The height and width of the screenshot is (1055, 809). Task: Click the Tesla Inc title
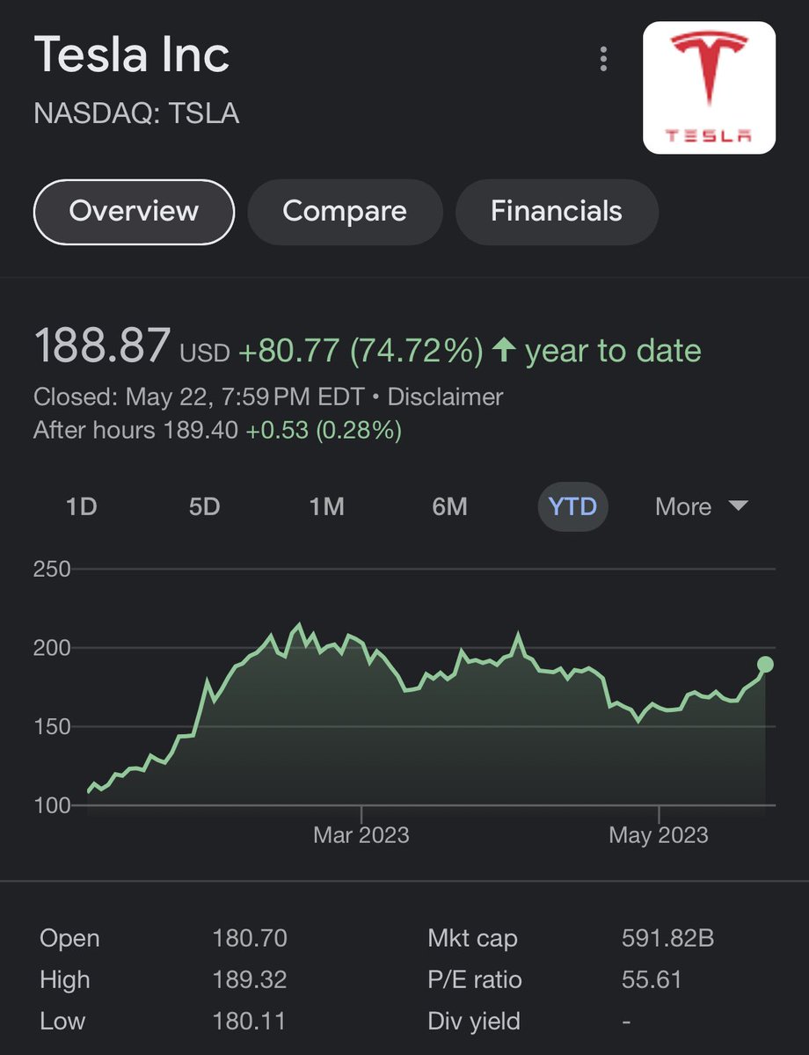click(132, 55)
